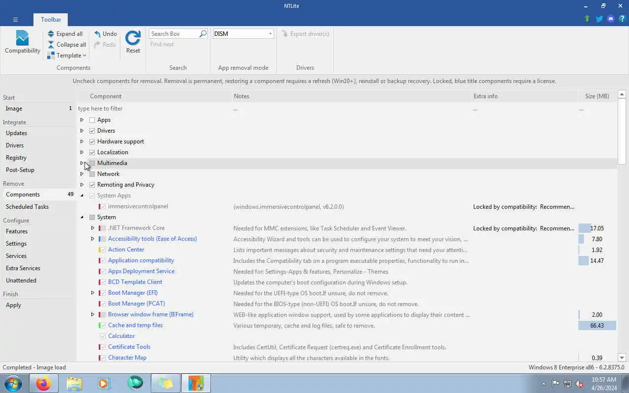Open the Template dropdown
629x393 pixels.
(67, 56)
